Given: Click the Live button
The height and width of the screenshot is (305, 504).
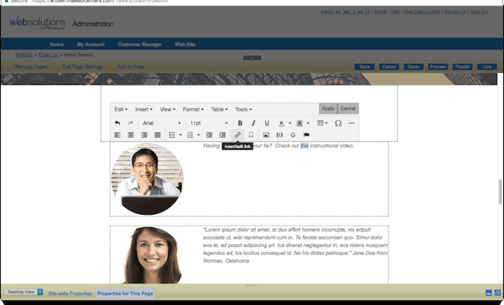Looking at the screenshot, I should [487, 66].
